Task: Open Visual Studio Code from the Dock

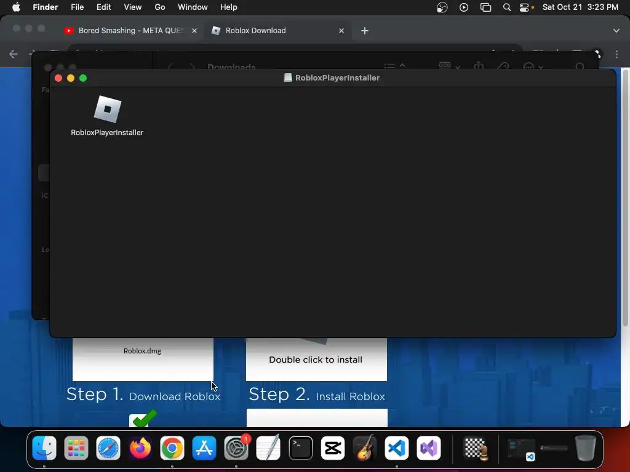Action: tap(397, 448)
